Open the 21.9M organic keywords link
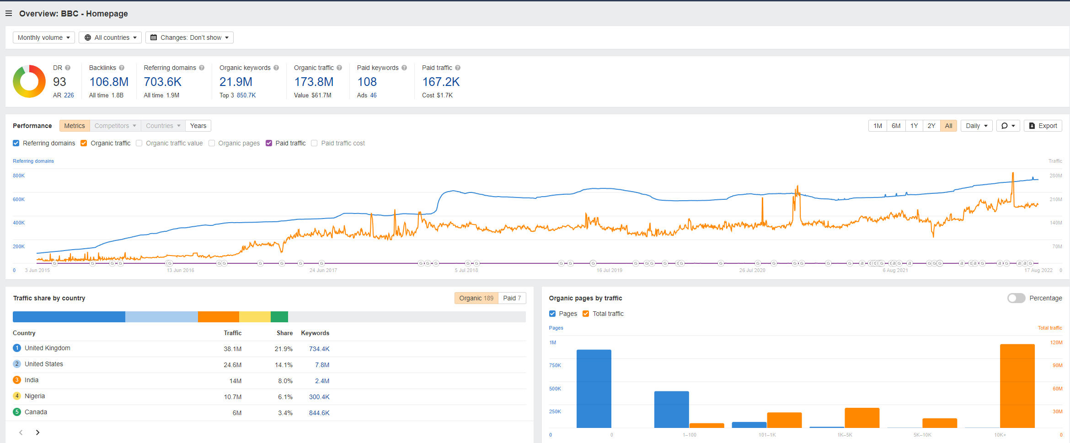 236,82
